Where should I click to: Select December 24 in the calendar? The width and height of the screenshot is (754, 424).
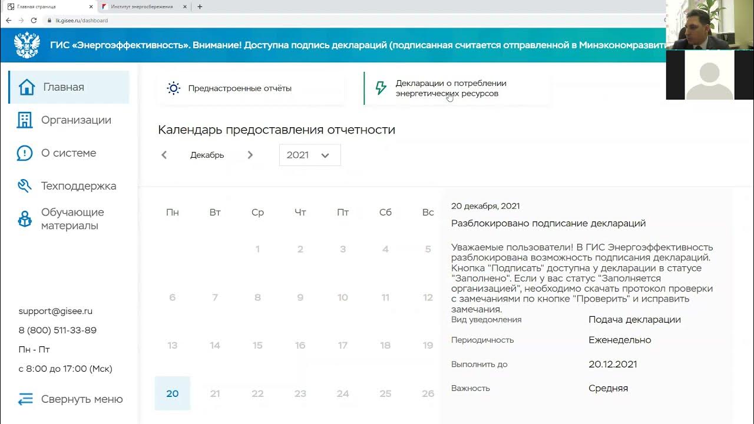(343, 393)
